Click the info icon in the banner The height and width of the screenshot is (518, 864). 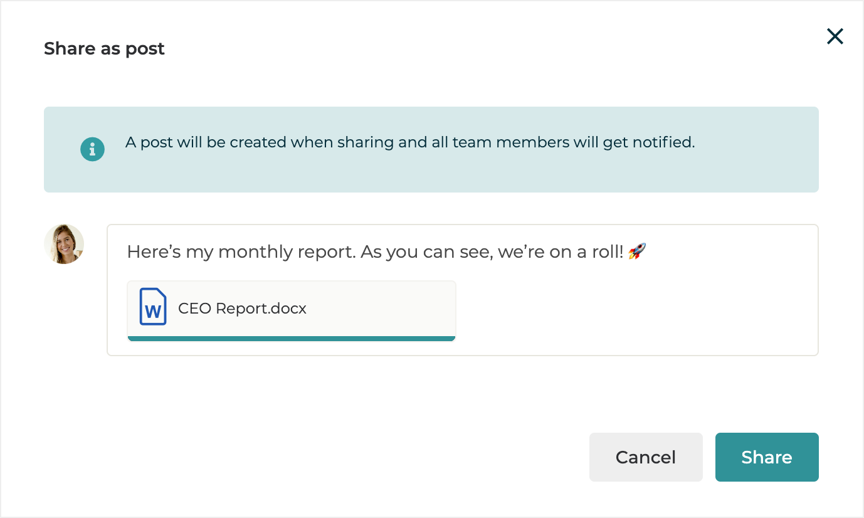pyautogui.click(x=92, y=149)
